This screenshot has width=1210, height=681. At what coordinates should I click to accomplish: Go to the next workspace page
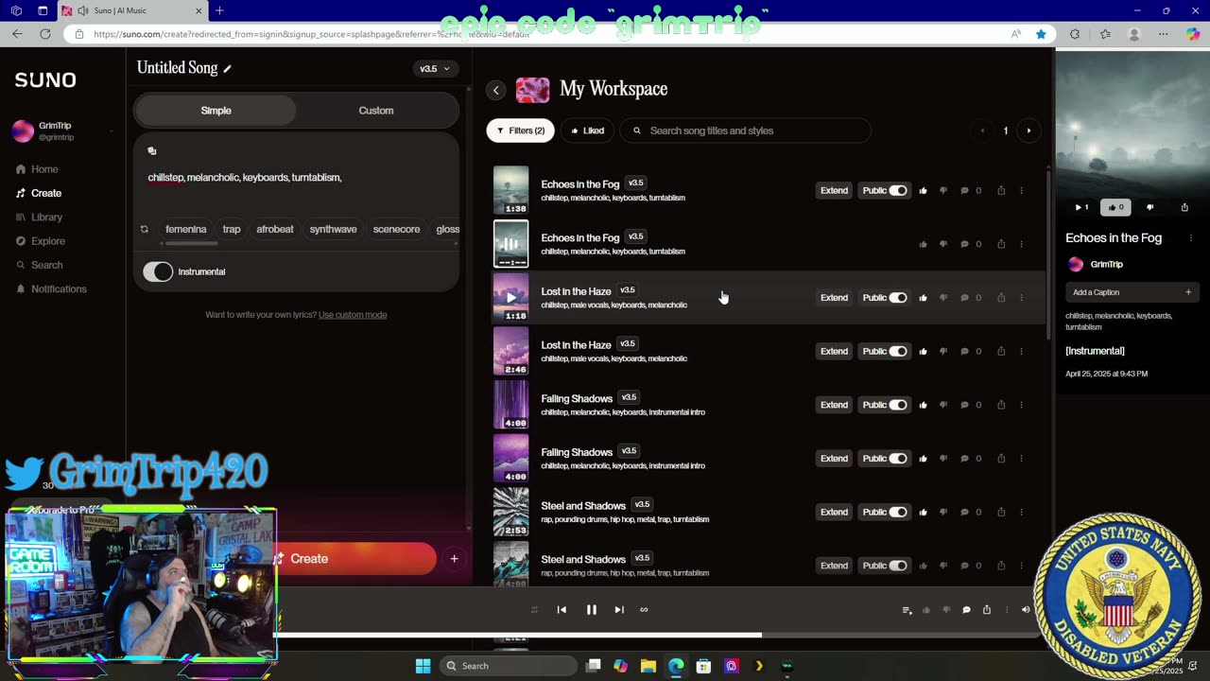pyautogui.click(x=1028, y=131)
